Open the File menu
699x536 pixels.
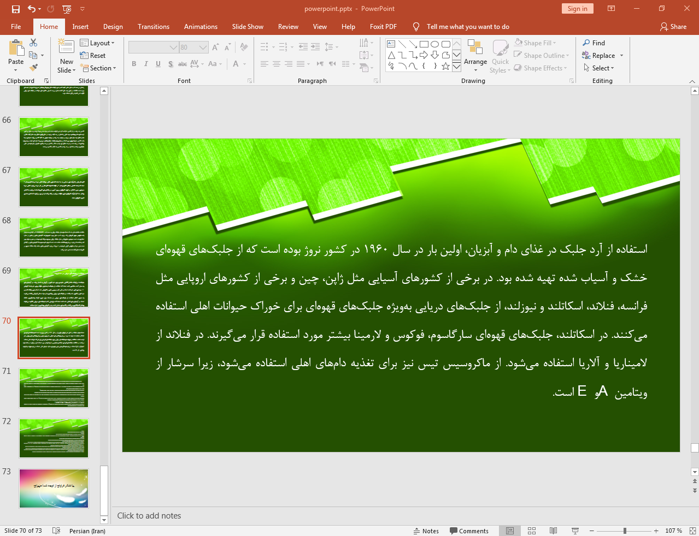click(16, 27)
